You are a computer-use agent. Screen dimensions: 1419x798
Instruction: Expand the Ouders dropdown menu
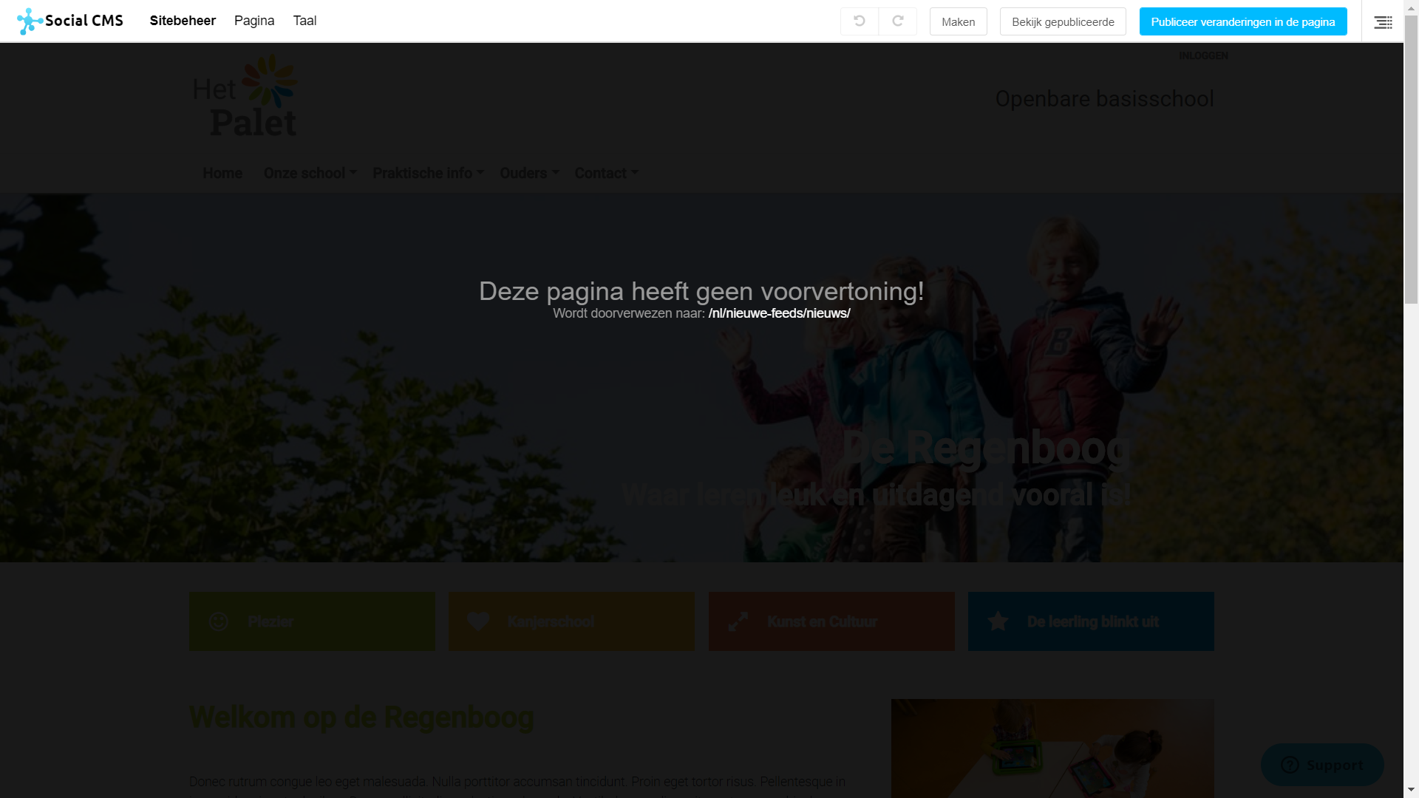[x=529, y=173]
